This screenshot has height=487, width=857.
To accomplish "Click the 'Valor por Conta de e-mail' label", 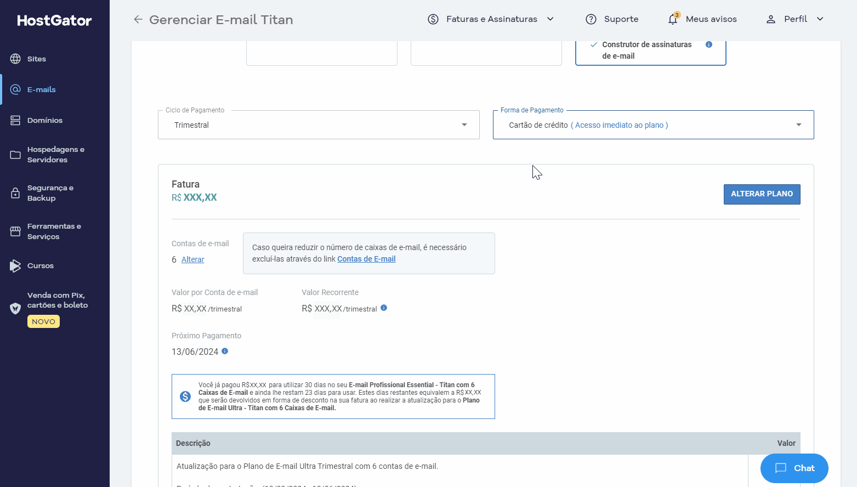I will pyautogui.click(x=214, y=292).
